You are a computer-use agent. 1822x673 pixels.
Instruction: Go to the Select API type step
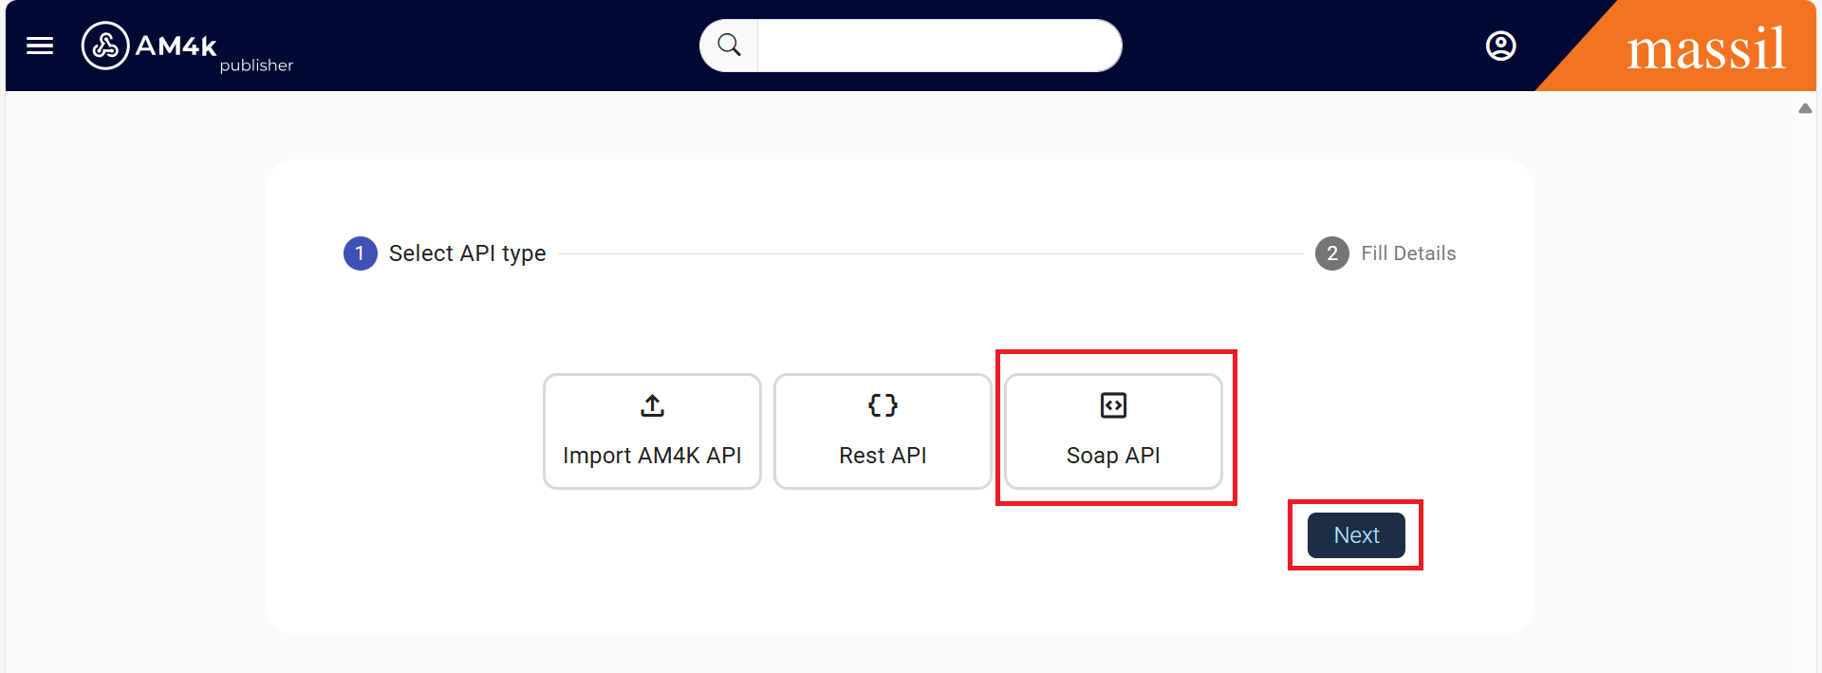467,253
